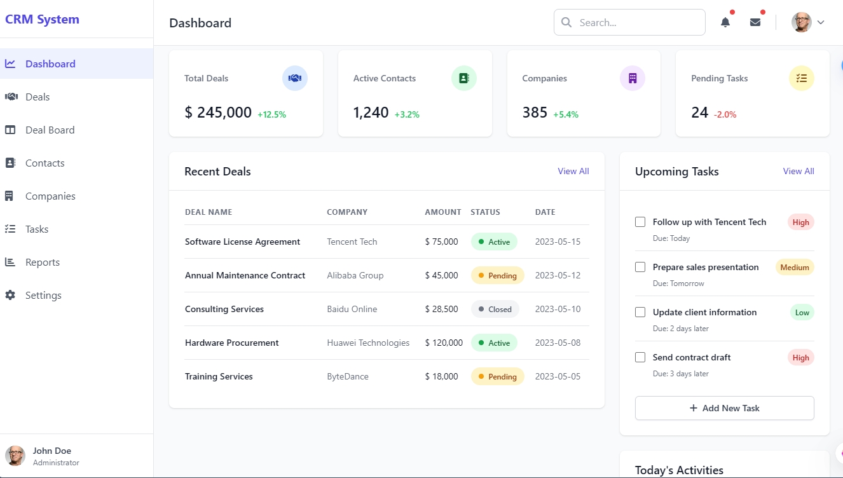Click the Pending Tasks checklist icon
Viewport: 843px width, 478px height.
[801, 78]
